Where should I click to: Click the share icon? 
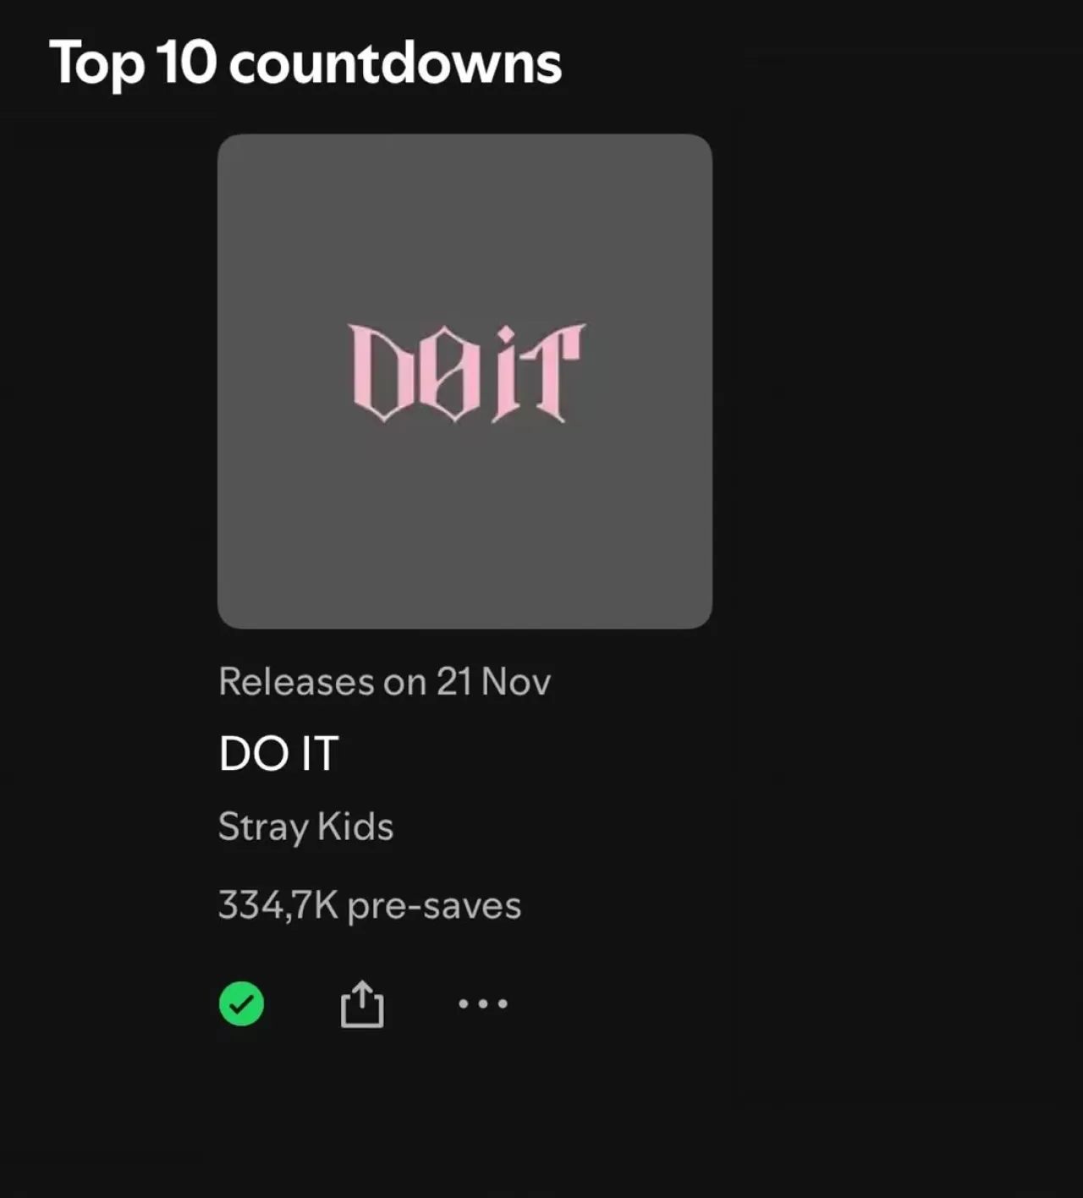(362, 1003)
